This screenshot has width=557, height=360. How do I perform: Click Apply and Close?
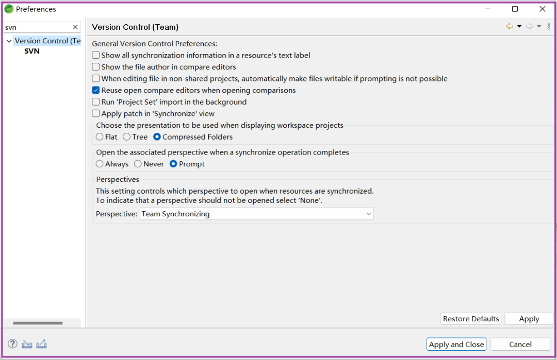pyautogui.click(x=456, y=344)
